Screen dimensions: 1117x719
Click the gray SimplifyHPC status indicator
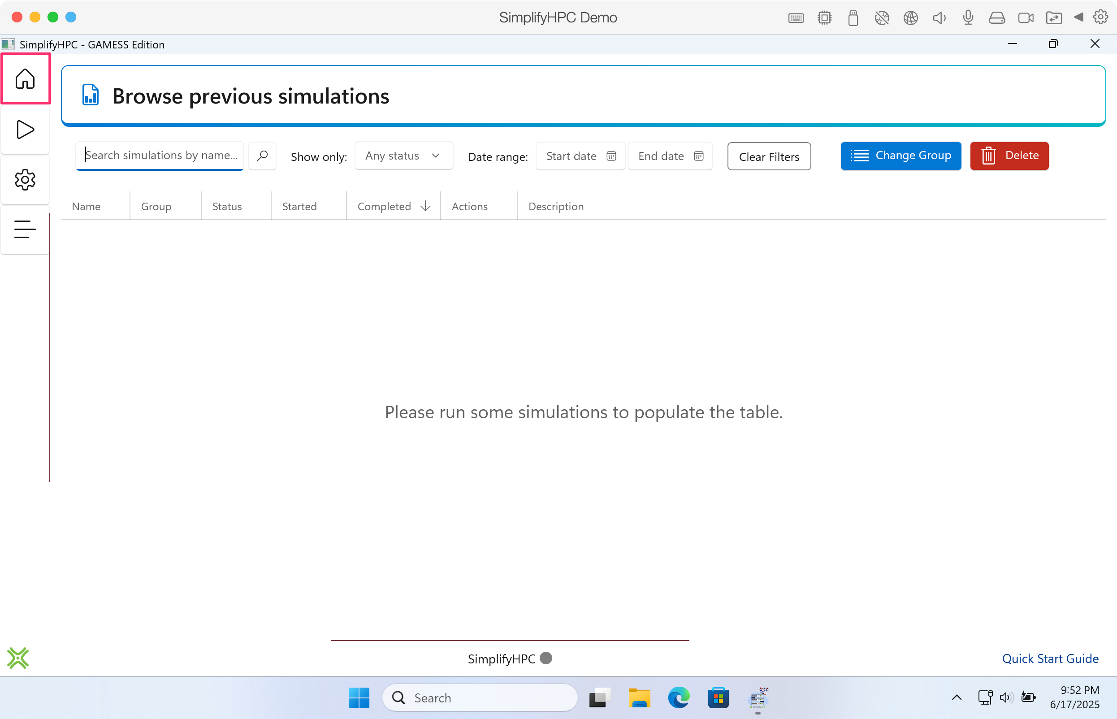(546, 658)
